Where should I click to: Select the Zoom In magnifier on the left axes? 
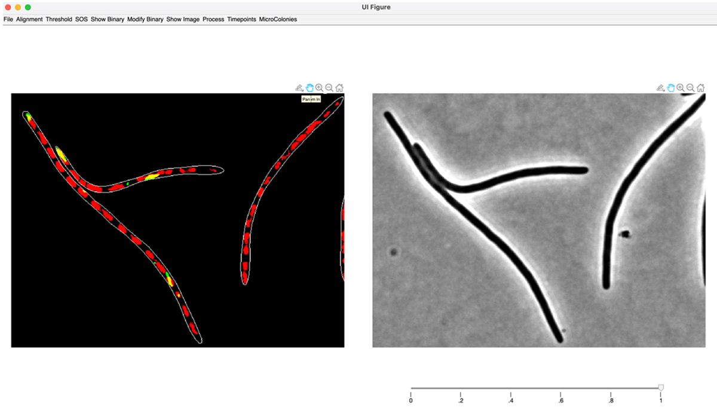320,87
